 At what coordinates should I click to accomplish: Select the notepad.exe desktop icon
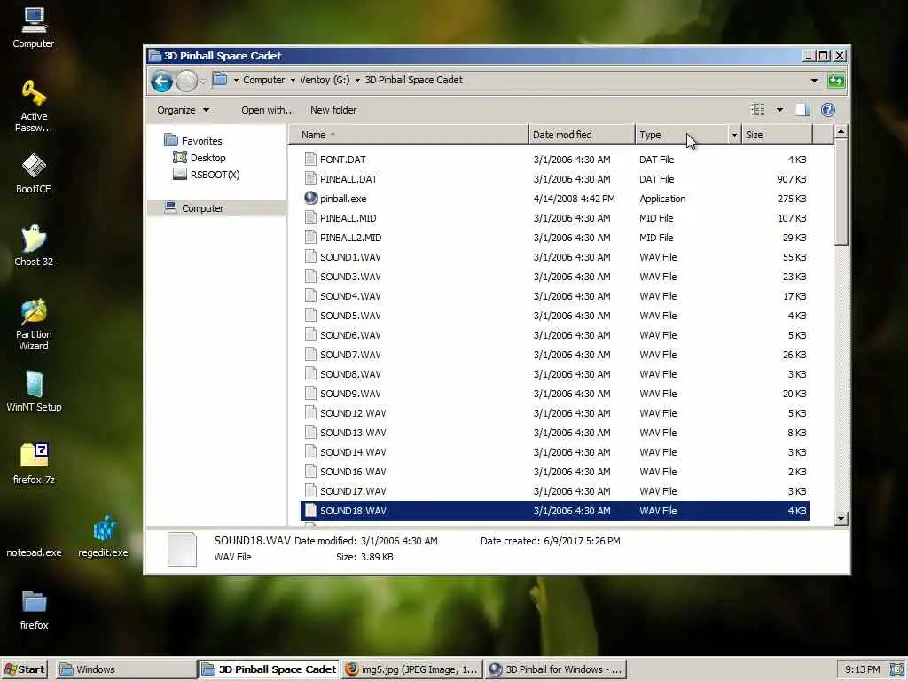tap(34, 552)
